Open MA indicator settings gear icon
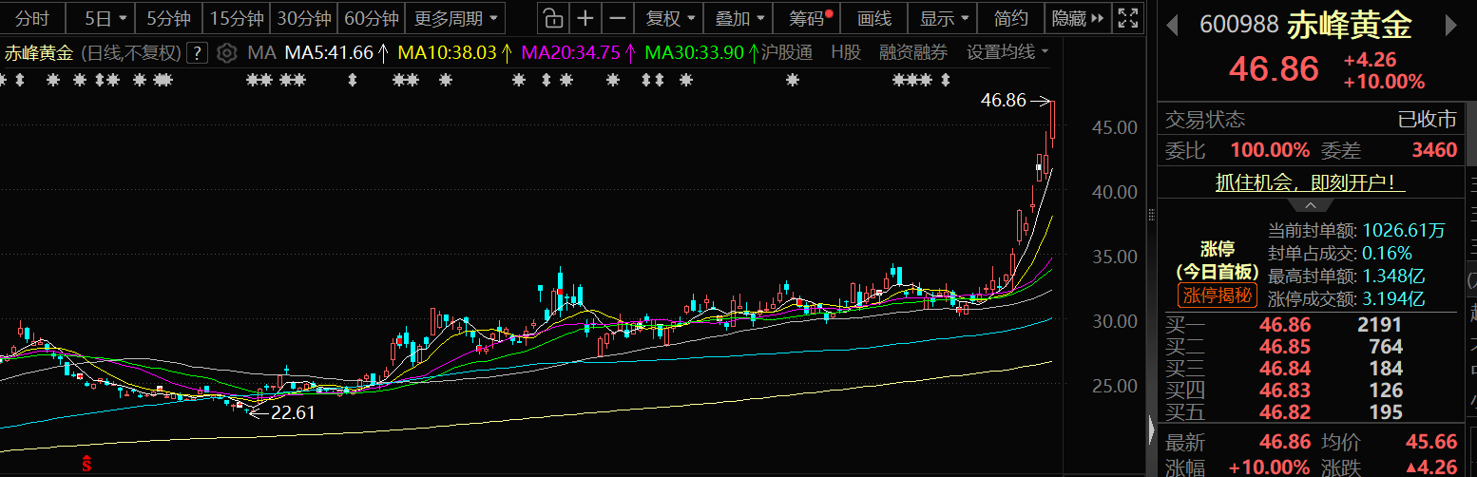The width and height of the screenshot is (1477, 477). point(226,52)
